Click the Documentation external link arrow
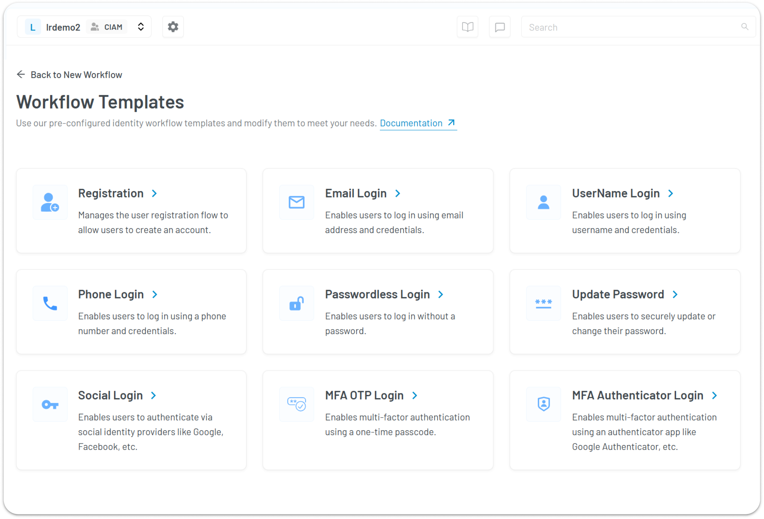 (x=451, y=123)
